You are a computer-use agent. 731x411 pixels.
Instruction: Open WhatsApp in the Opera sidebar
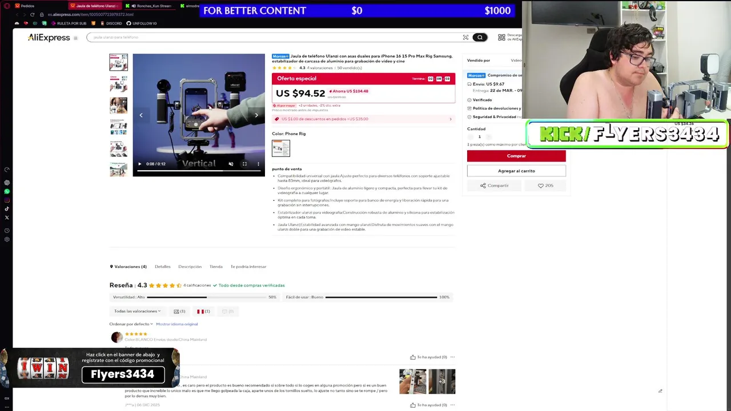[7, 191]
